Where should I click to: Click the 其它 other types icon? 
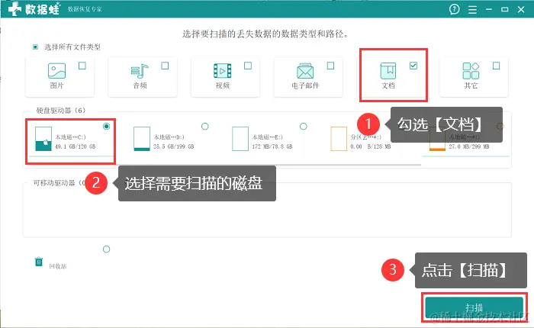click(471, 71)
